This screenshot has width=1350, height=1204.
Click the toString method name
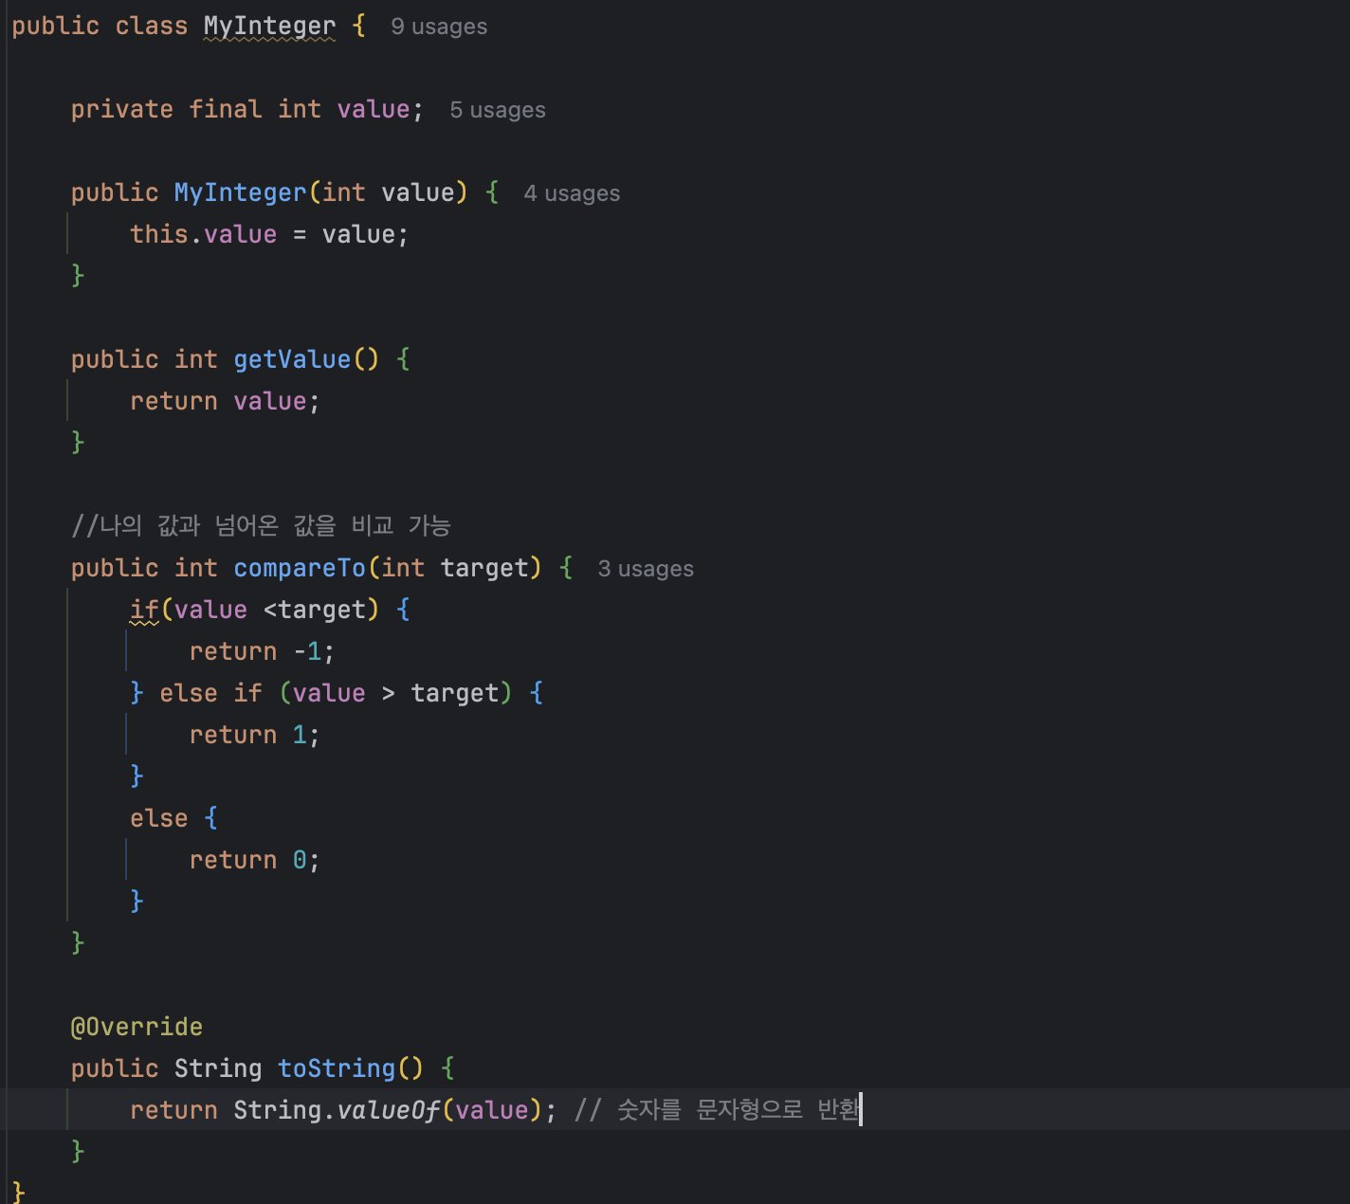pyautogui.click(x=337, y=1068)
